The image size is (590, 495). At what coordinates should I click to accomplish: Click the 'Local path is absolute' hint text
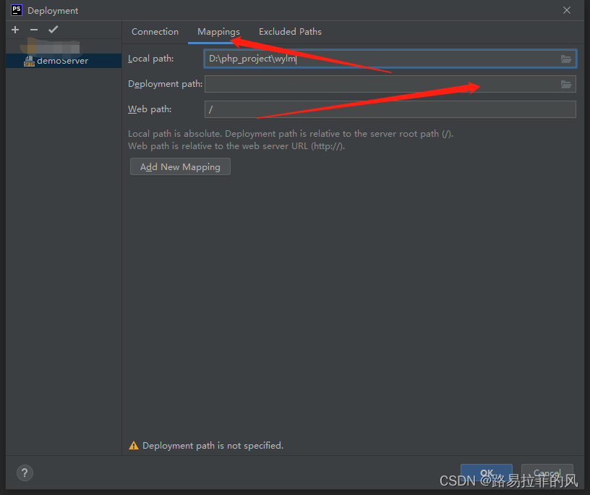point(291,134)
